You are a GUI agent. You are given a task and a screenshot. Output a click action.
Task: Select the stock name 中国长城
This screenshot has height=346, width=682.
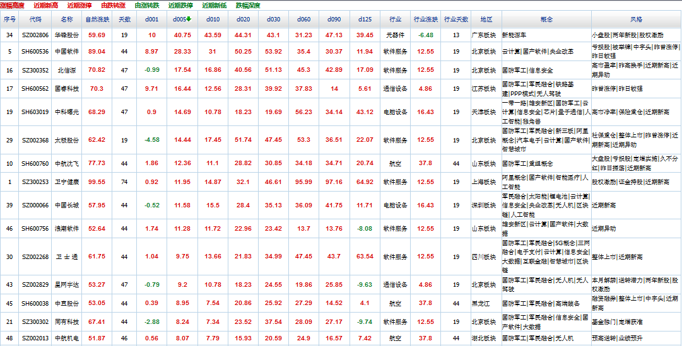click(67, 205)
